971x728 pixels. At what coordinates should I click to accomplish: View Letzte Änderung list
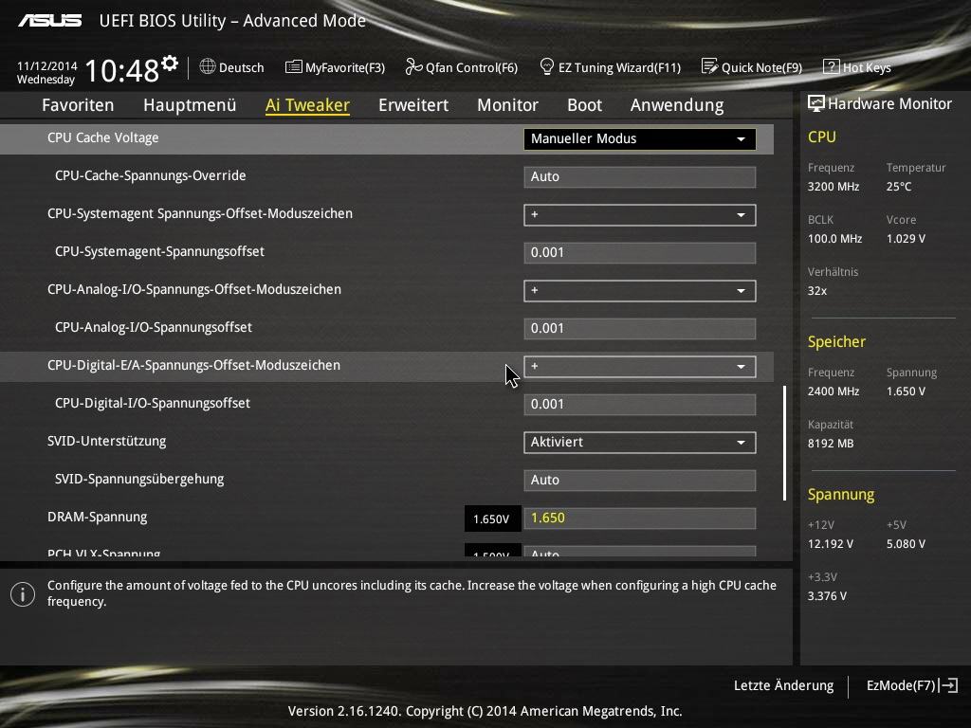click(x=783, y=685)
